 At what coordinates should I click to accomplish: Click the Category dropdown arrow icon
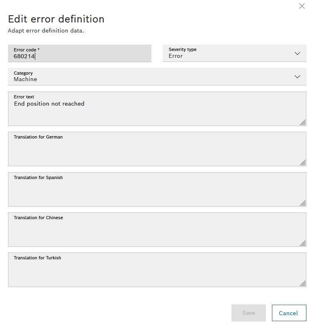[298, 76]
